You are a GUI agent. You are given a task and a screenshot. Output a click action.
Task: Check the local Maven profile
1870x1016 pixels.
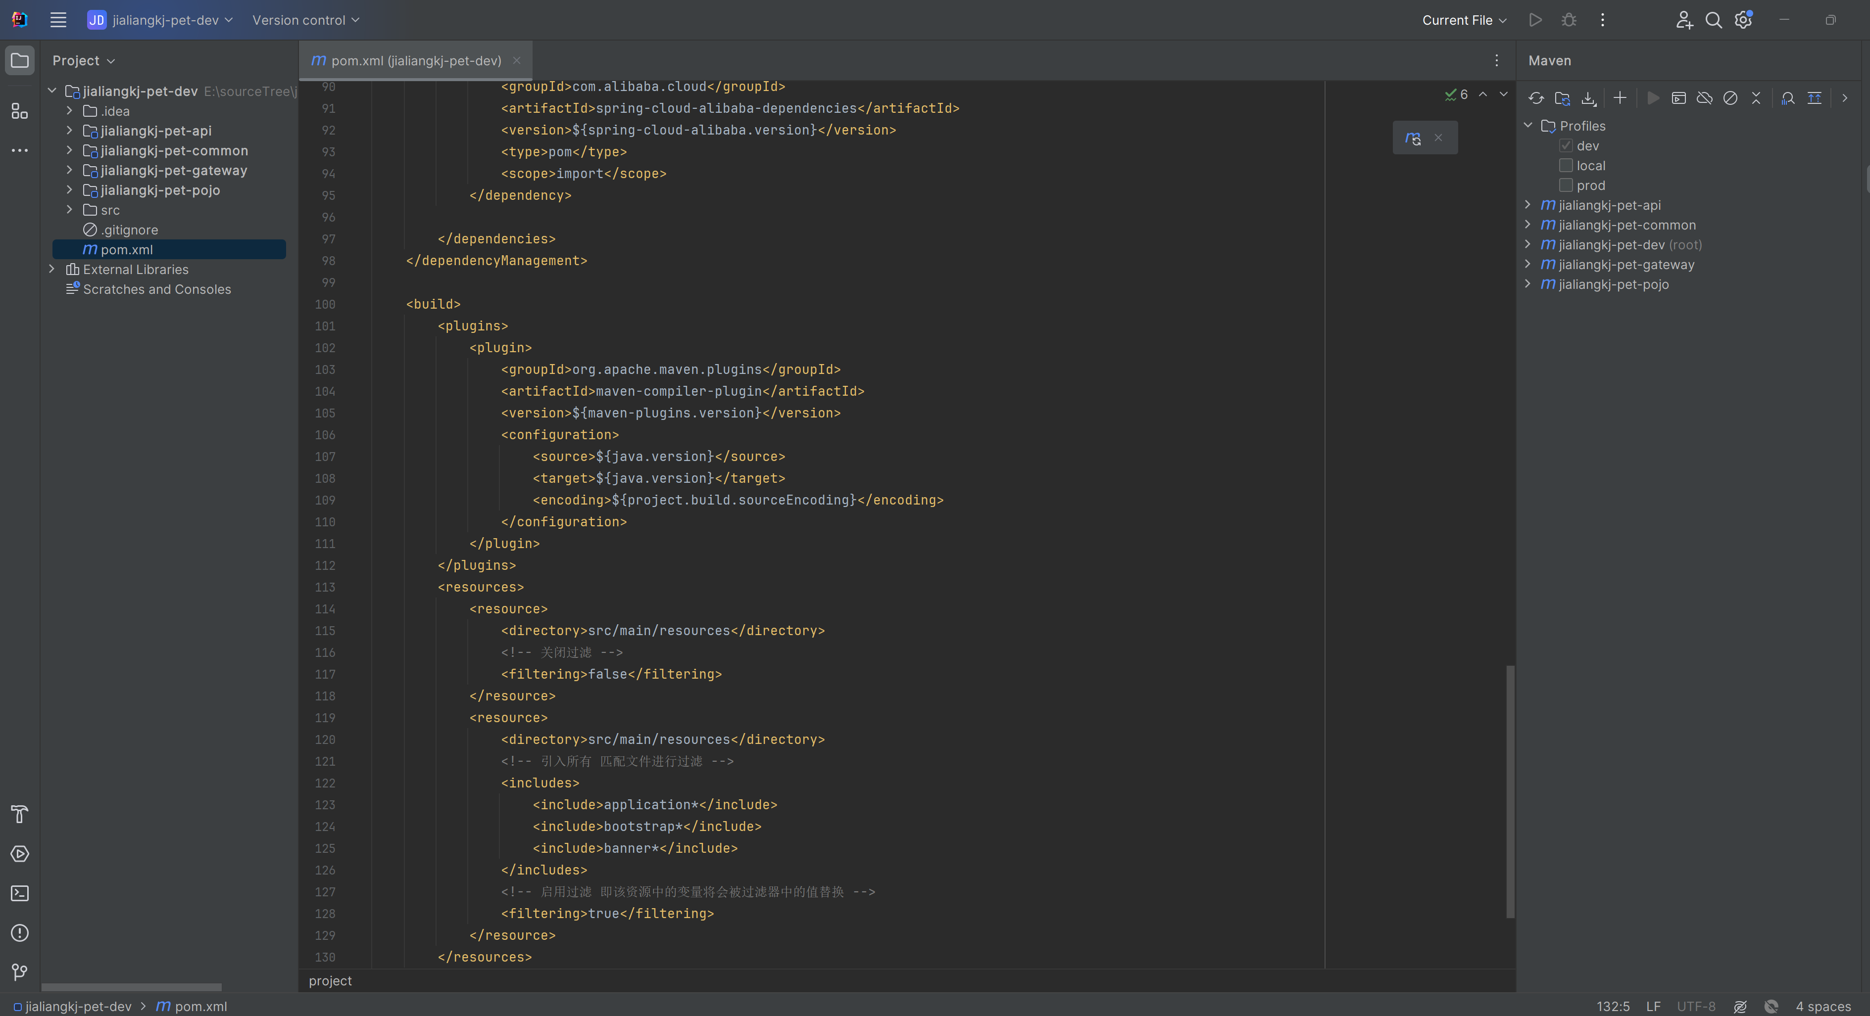point(1566,165)
